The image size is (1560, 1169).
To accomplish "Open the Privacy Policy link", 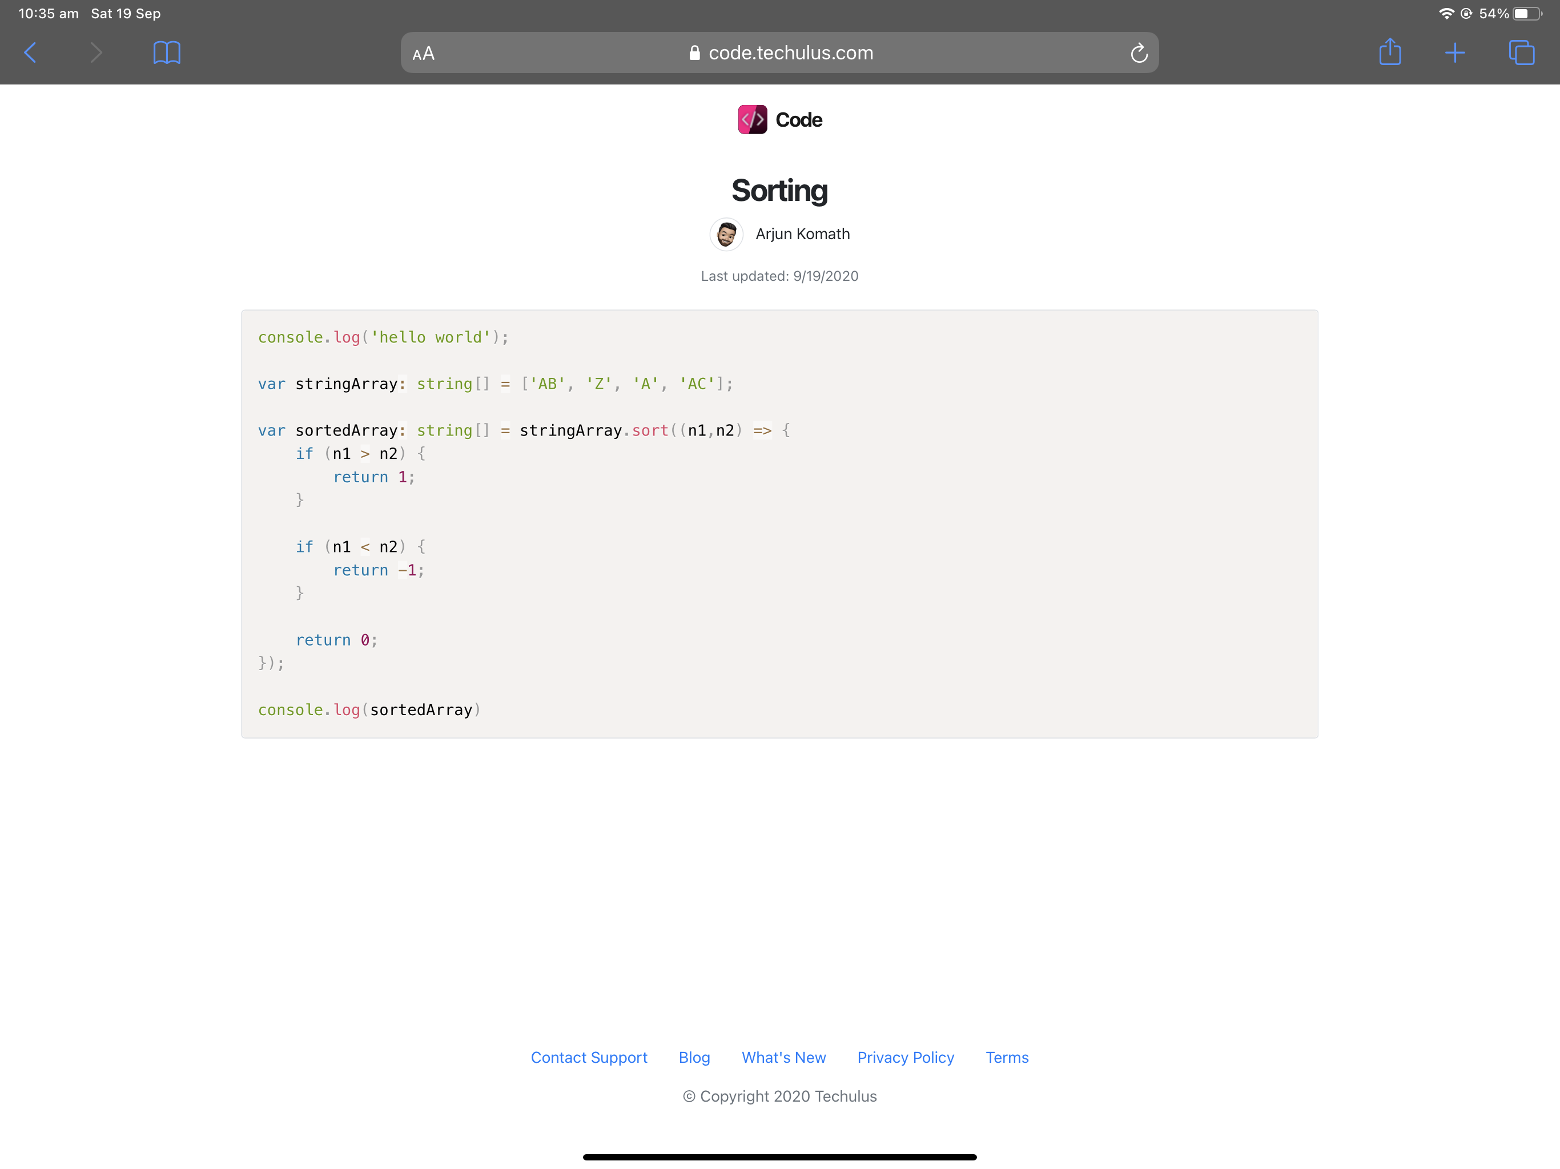I will 906,1057.
